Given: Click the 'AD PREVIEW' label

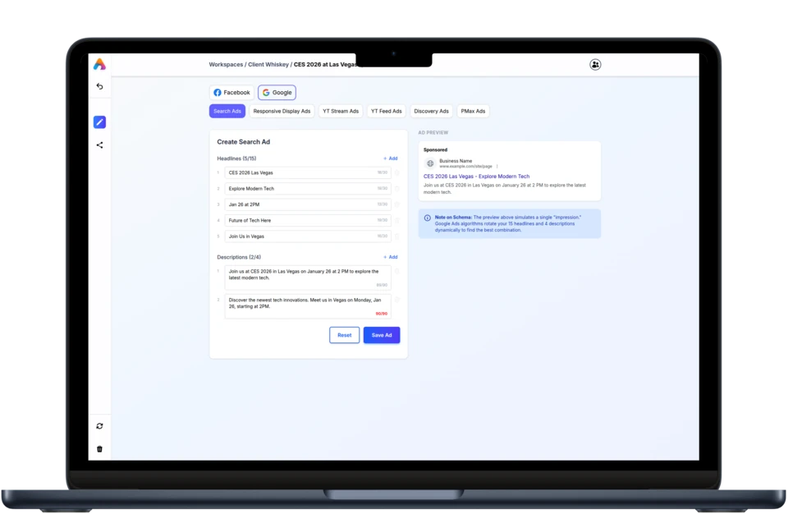Looking at the screenshot, I should click(433, 133).
